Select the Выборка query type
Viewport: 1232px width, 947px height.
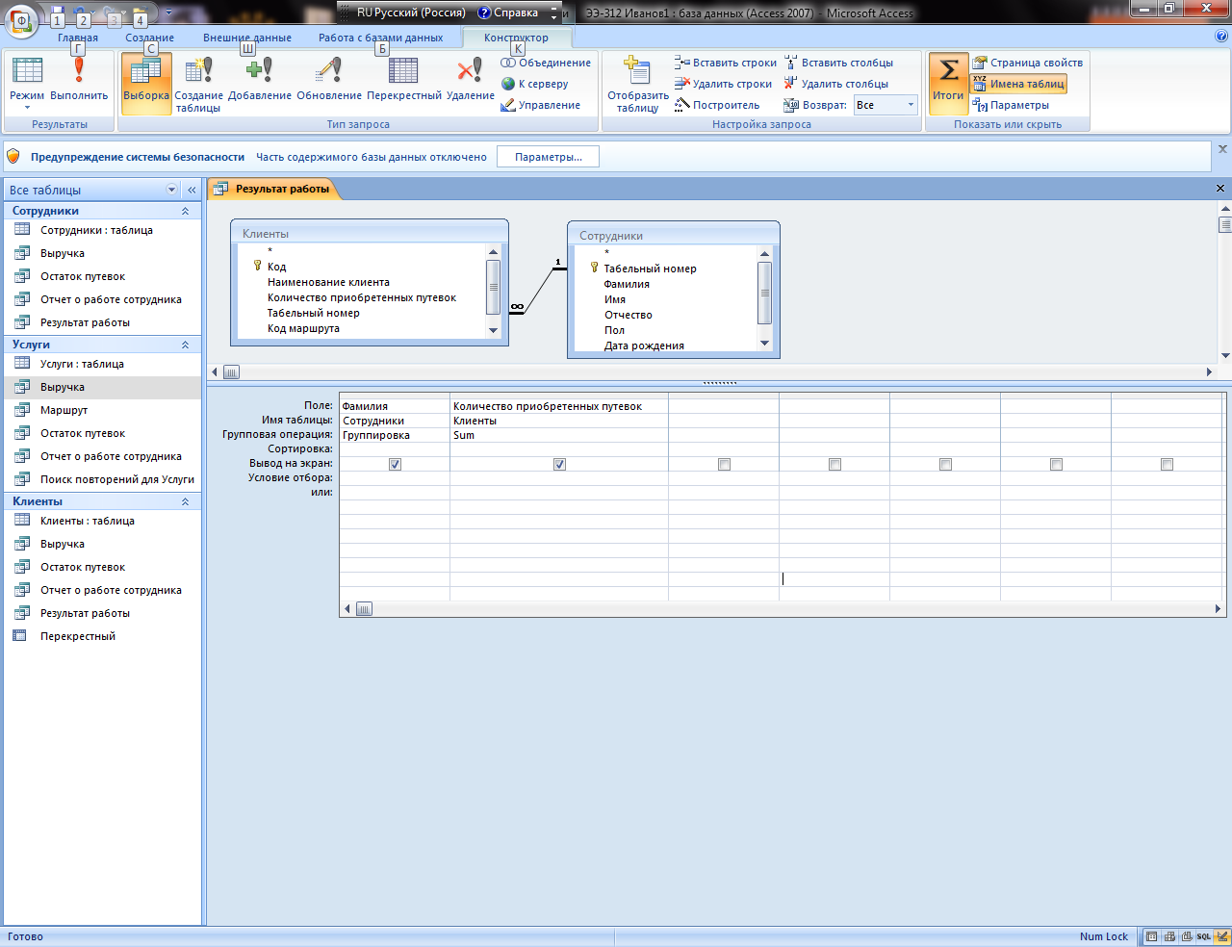146,82
